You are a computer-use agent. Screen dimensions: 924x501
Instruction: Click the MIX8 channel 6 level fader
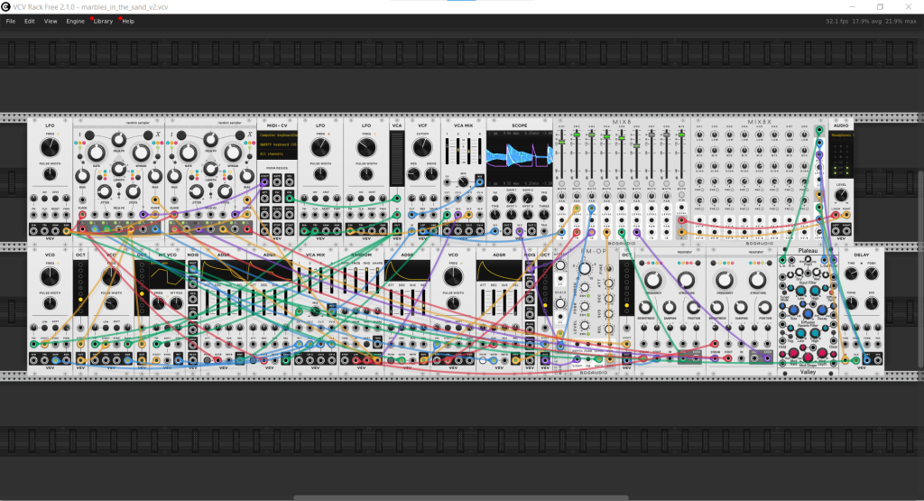pos(636,145)
